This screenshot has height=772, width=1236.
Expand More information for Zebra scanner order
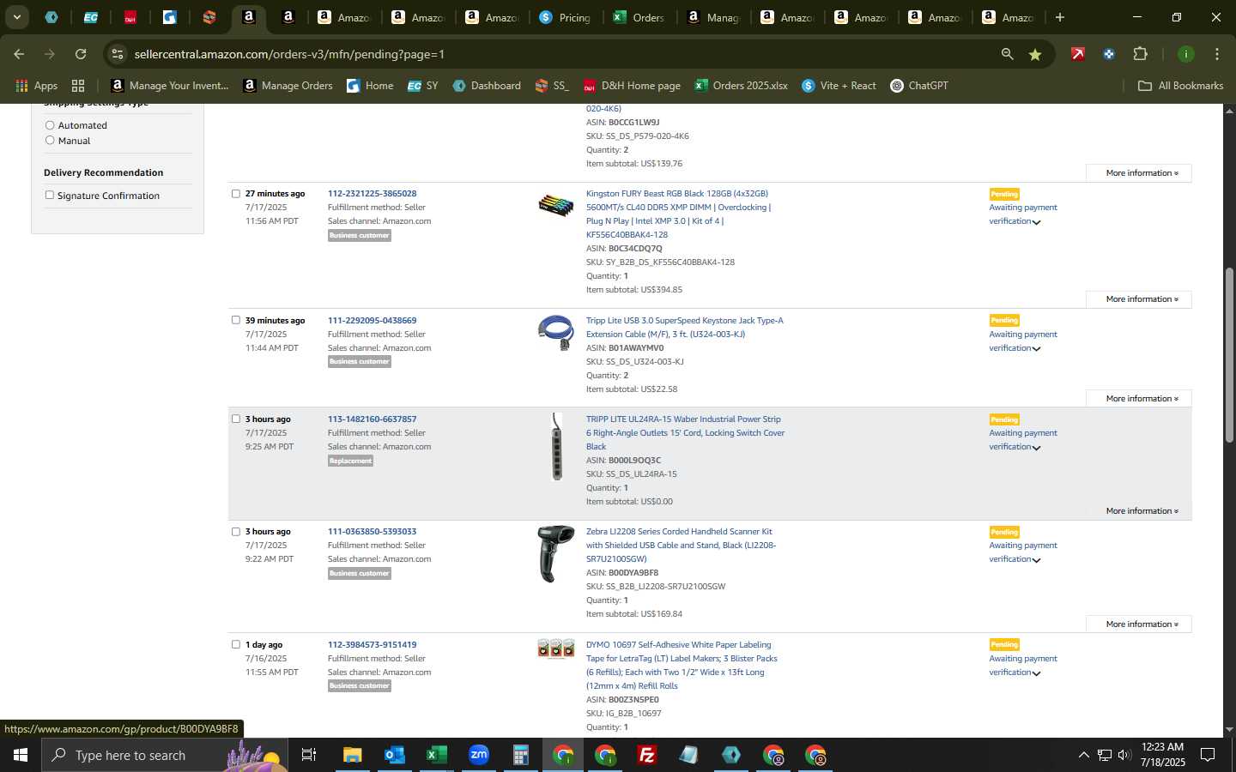click(1139, 624)
